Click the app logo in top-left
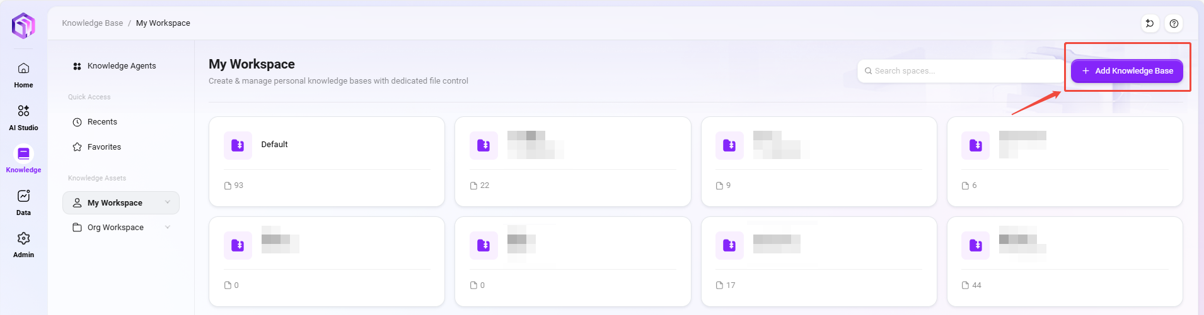 tap(23, 26)
